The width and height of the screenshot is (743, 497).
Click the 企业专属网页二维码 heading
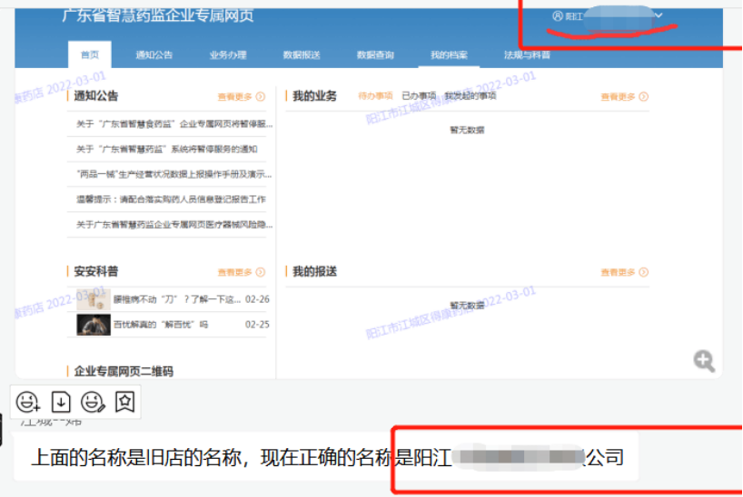[124, 372]
